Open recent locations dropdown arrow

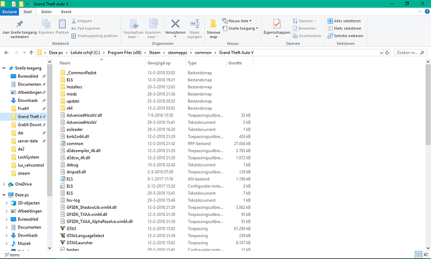coord(24,53)
